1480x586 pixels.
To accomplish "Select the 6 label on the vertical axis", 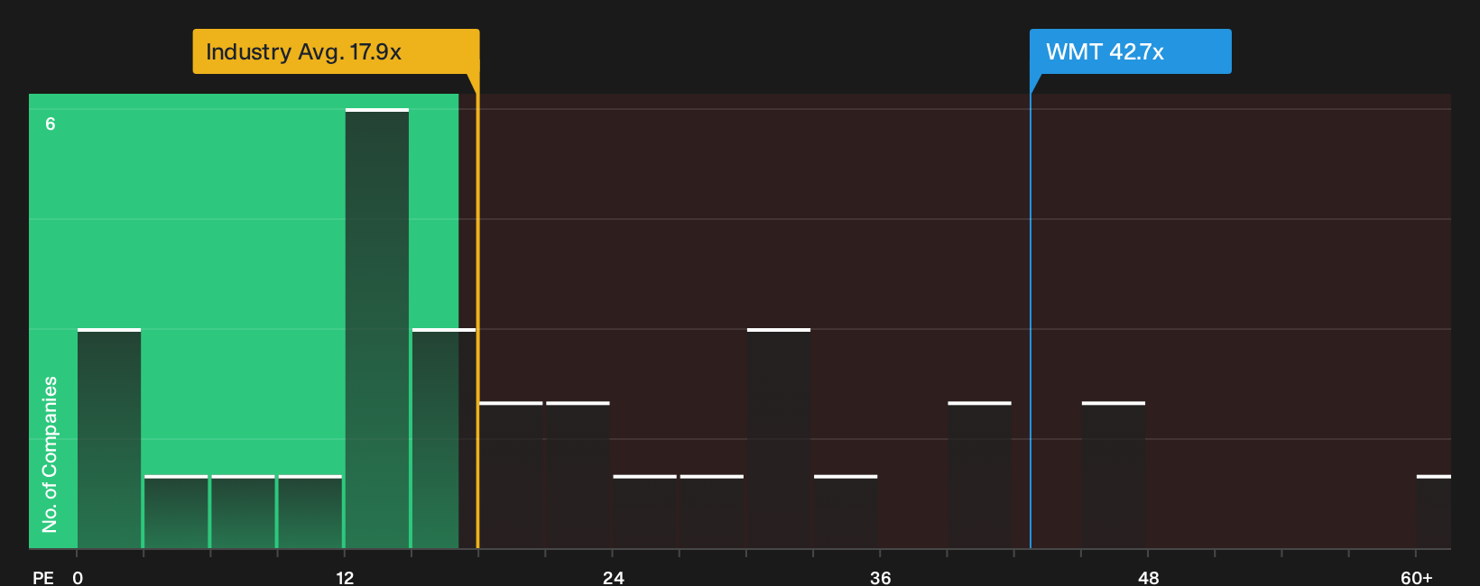I will [x=51, y=124].
